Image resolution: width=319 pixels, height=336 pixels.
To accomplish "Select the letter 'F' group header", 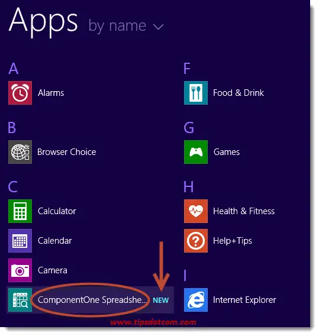I will (187, 69).
